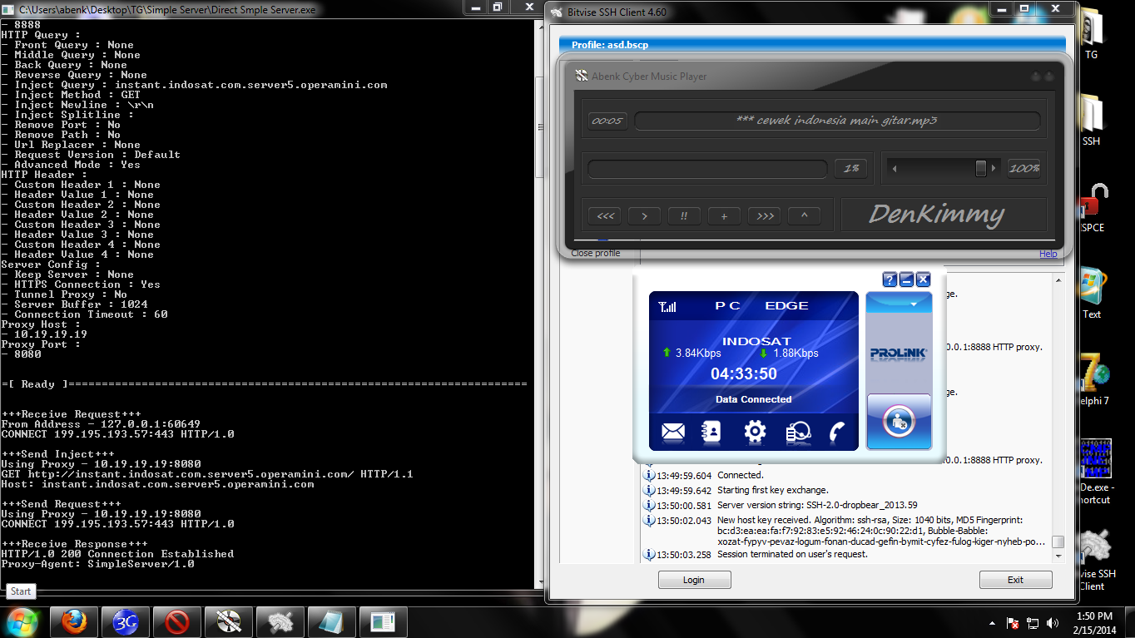The height and width of the screenshot is (638, 1135).
Task: Open the settings gear in Prolink dialer
Action: click(x=755, y=431)
